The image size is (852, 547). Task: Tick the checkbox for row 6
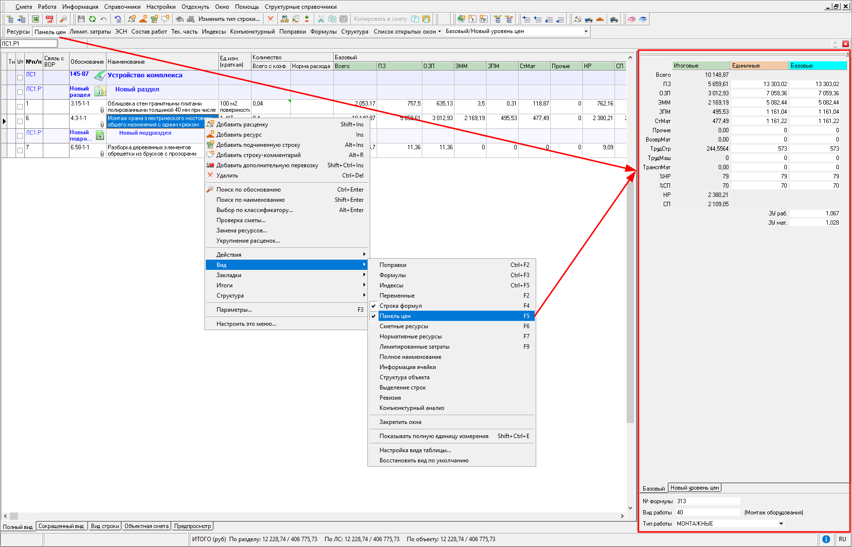[20, 121]
